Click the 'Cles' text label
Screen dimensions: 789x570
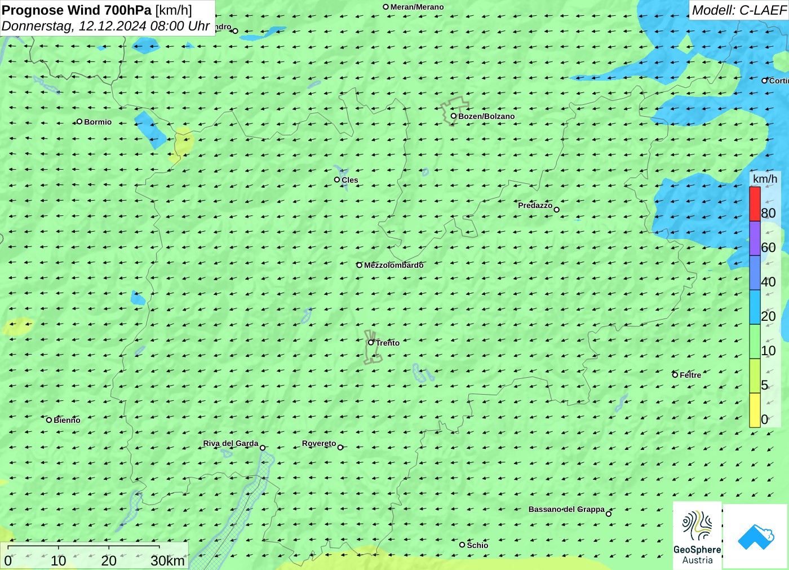pos(349,180)
